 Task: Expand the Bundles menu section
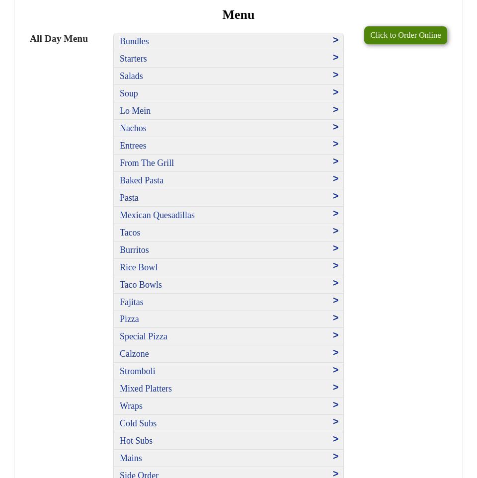tap(134, 41)
